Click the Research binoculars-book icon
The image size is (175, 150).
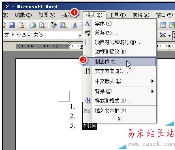click(x=63, y=25)
